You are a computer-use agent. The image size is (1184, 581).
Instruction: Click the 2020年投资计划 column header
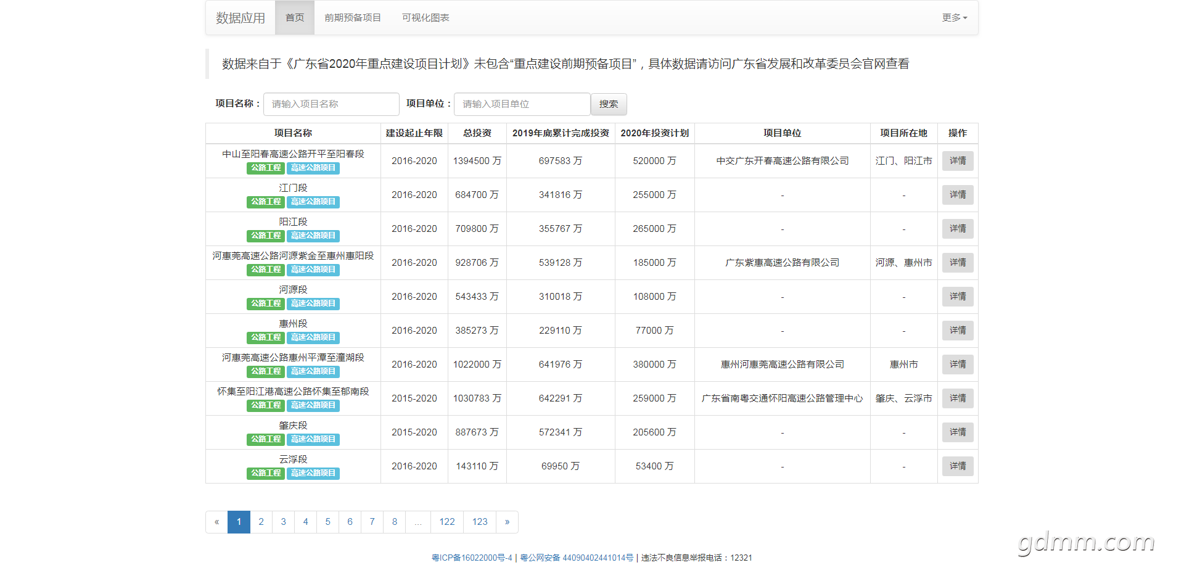655,133
